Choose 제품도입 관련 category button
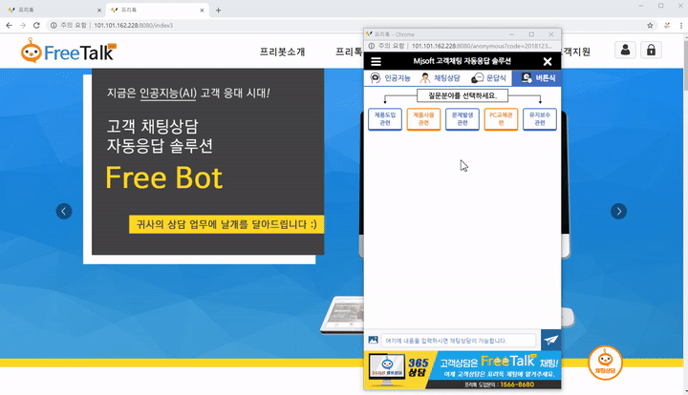 click(x=385, y=119)
